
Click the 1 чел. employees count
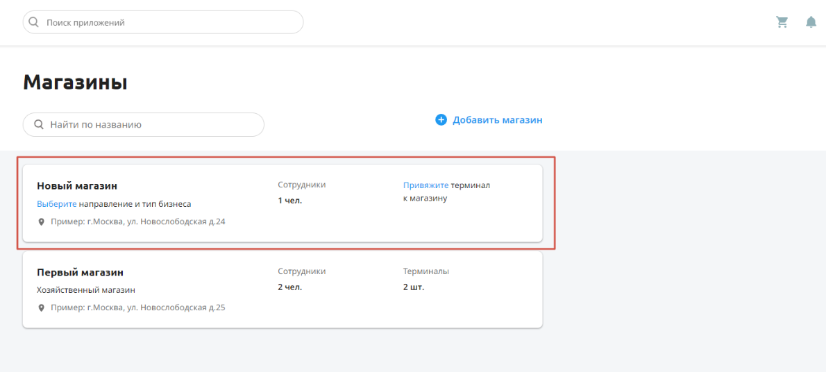(289, 201)
